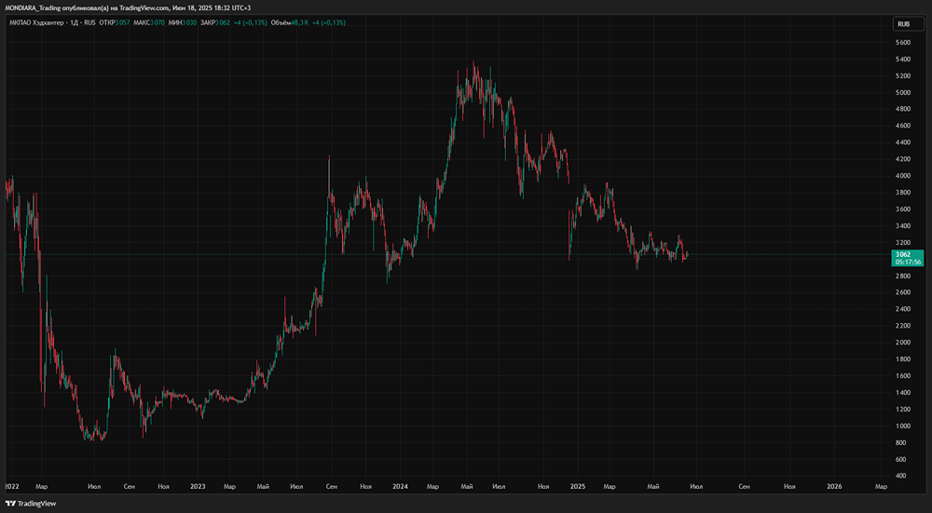
Task: Click the 400 price axis label
Action: (x=901, y=476)
